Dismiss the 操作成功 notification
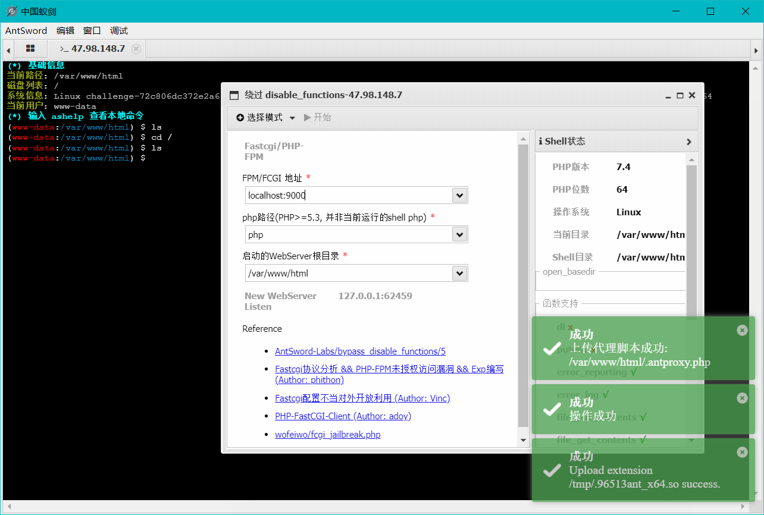The height and width of the screenshot is (515, 764). coord(742,398)
